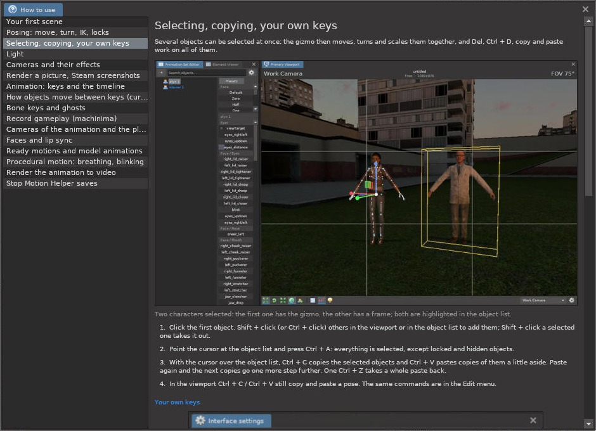Click the rotate tool icon in viewport toolbar
This screenshot has width=596, height=431.
[x=274, y=300]
